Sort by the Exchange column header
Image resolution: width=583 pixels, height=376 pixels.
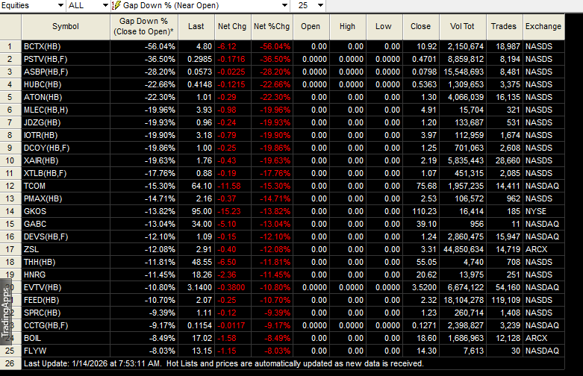coord(543,26)
